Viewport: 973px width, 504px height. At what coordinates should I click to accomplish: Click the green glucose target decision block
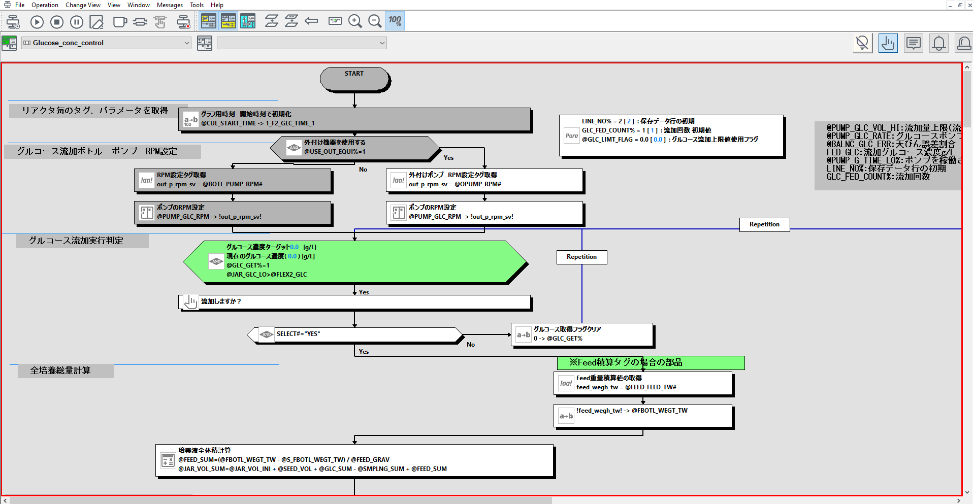[x=355, y=262]
